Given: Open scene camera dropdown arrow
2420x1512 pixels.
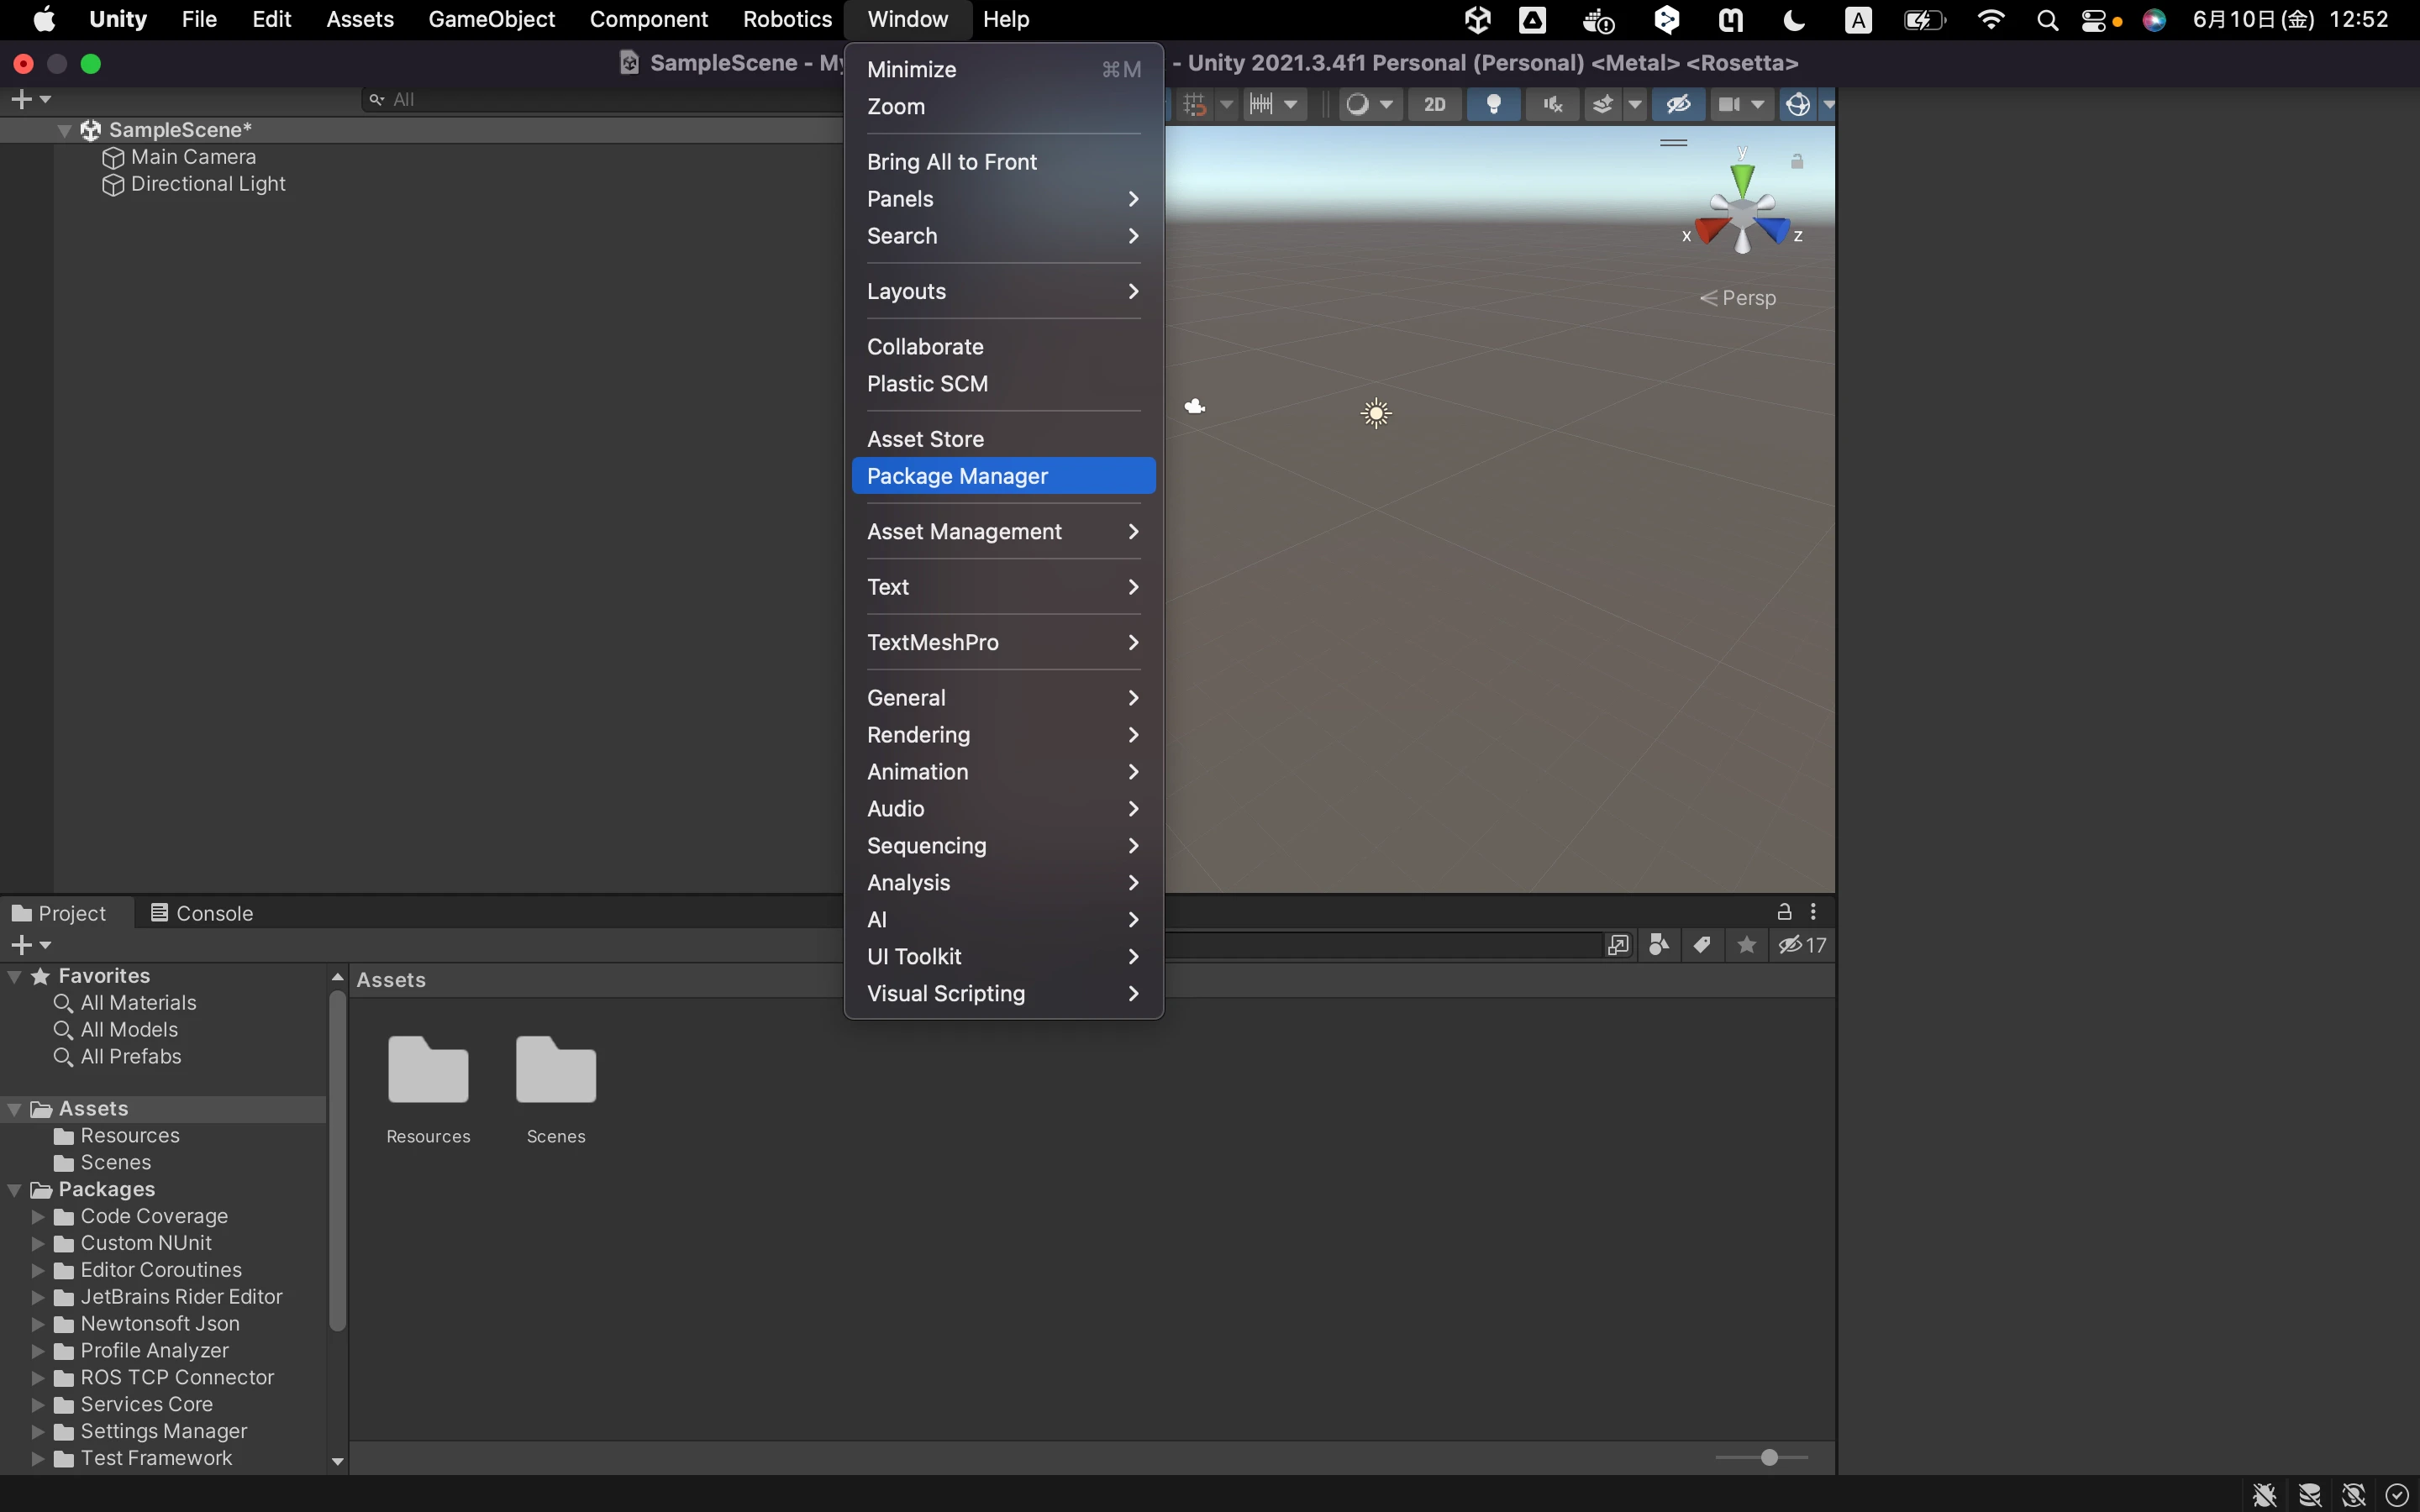Looking at the screenshot, I should [1758, 104].
